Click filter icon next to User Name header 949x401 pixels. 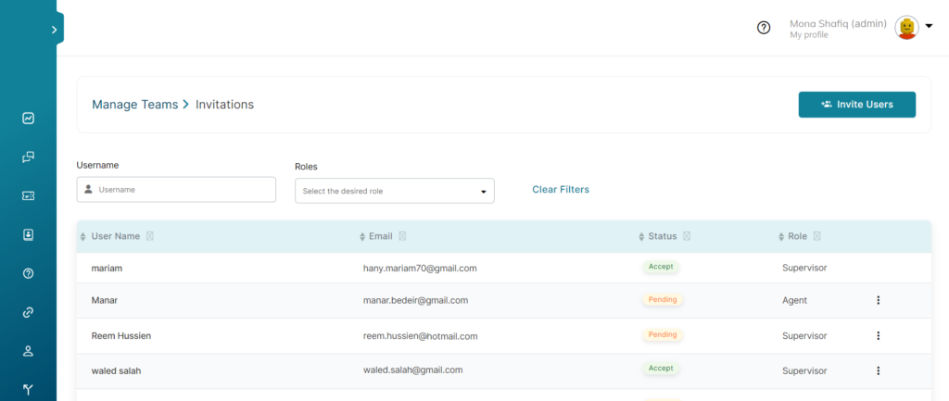tap(150, 236)
